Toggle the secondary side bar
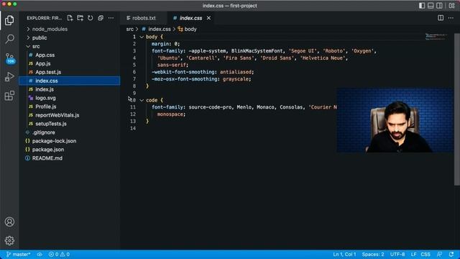 (439, 6)
